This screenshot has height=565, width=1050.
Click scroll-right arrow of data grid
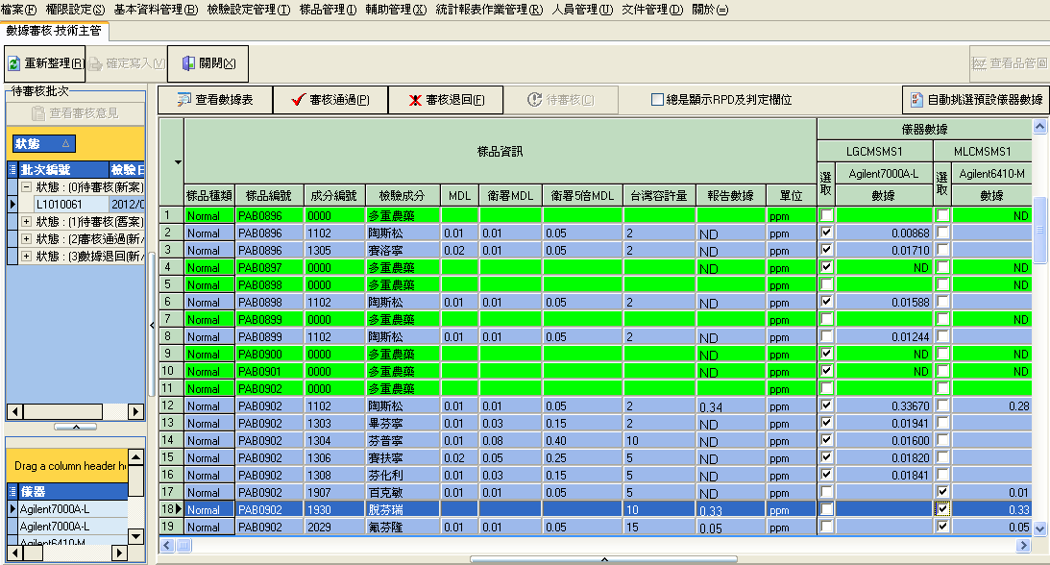click(1022, 546)
